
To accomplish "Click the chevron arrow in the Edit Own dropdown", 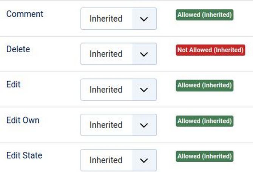I will pyautogui.click(x=144, y=125).
